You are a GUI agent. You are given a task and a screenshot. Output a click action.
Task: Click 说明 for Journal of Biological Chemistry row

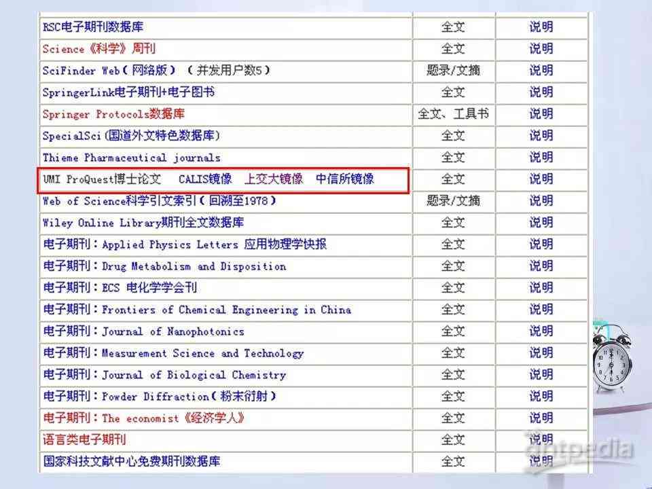click(x=541, y=375)
